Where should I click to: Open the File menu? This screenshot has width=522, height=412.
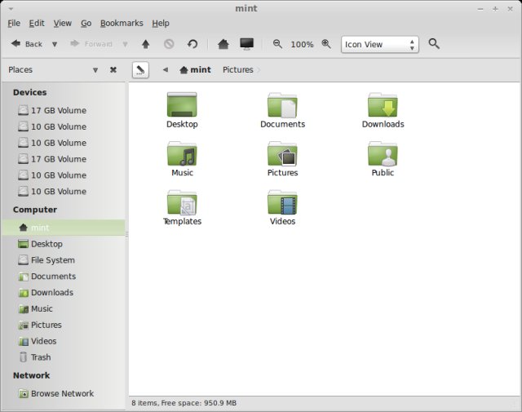pos(14,24)
